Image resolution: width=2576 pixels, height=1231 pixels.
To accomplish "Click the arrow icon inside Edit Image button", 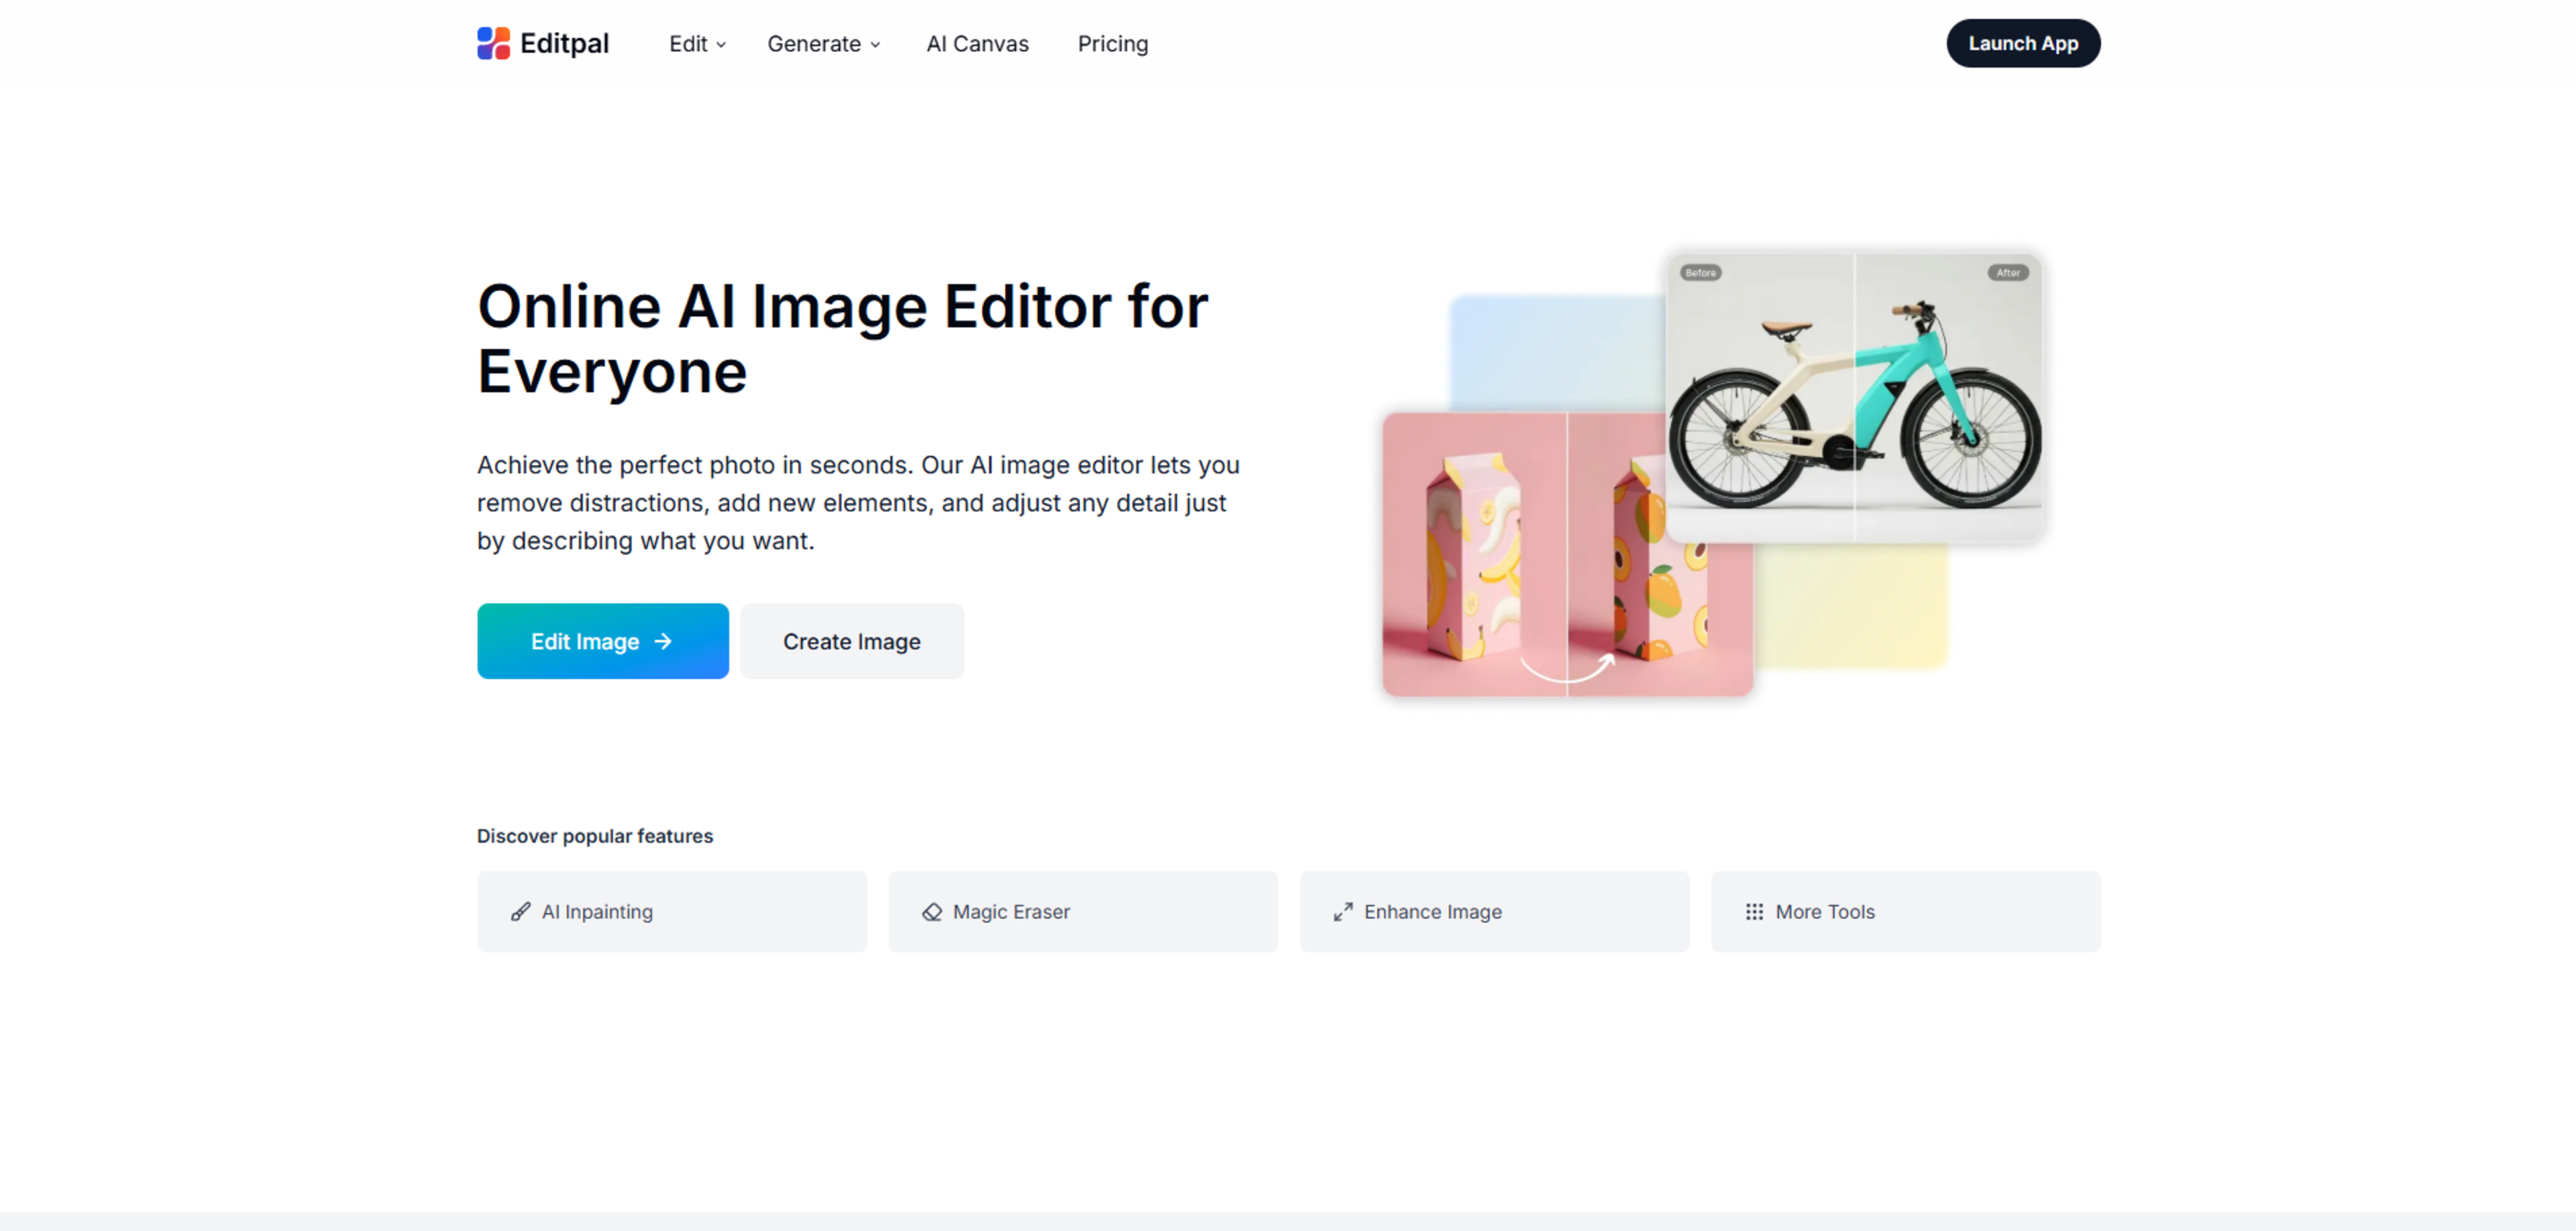I will coord(664,641).
